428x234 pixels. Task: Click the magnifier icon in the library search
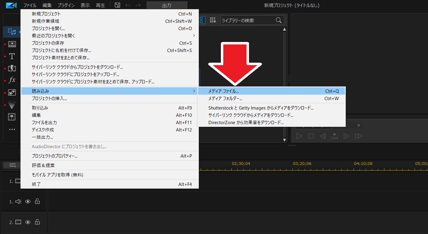[x=279, y=20]
